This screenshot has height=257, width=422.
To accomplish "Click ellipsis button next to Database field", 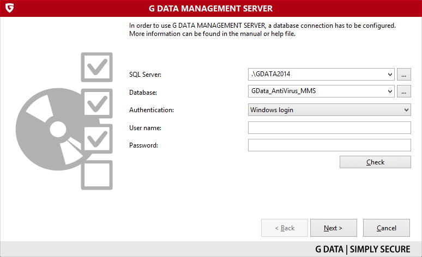I will click(403, 91).
